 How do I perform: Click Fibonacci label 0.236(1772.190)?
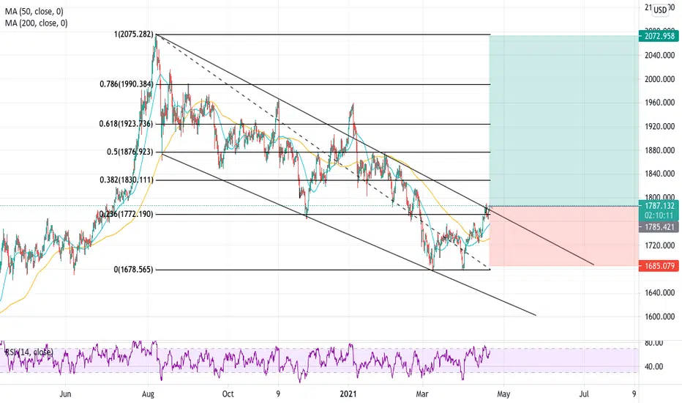point(127,214)
